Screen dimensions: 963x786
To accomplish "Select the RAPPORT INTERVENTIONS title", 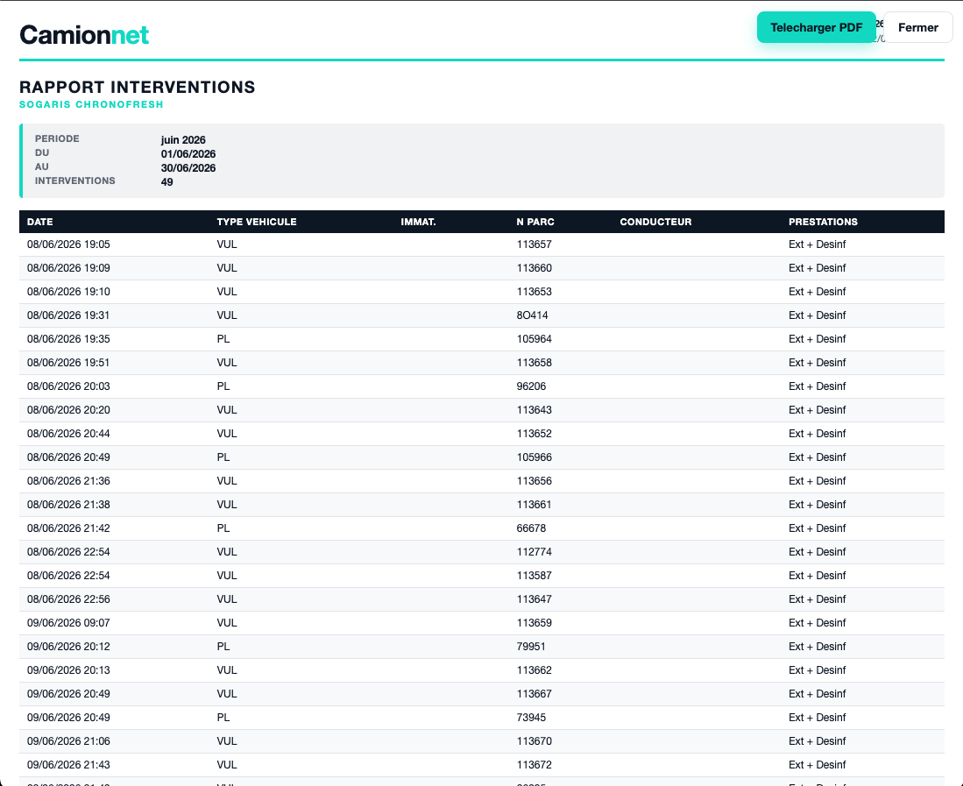I will (138, 88).
